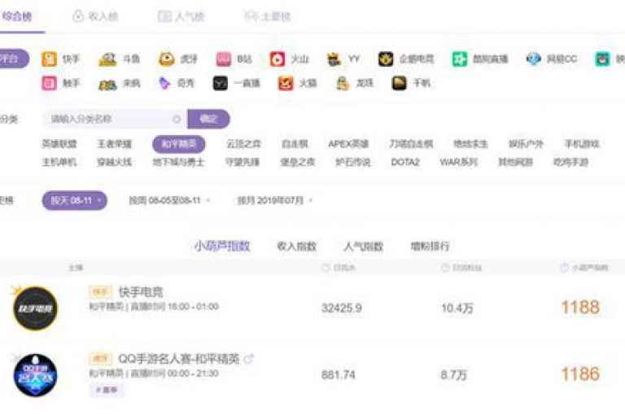Toggle the 绝地求生 category filter
The image size is (625, 415).
coord(470,144)
